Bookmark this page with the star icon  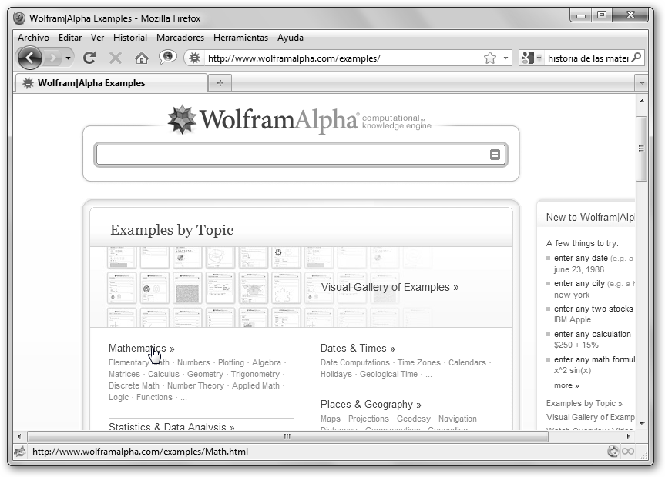click(x=489, y=58)
